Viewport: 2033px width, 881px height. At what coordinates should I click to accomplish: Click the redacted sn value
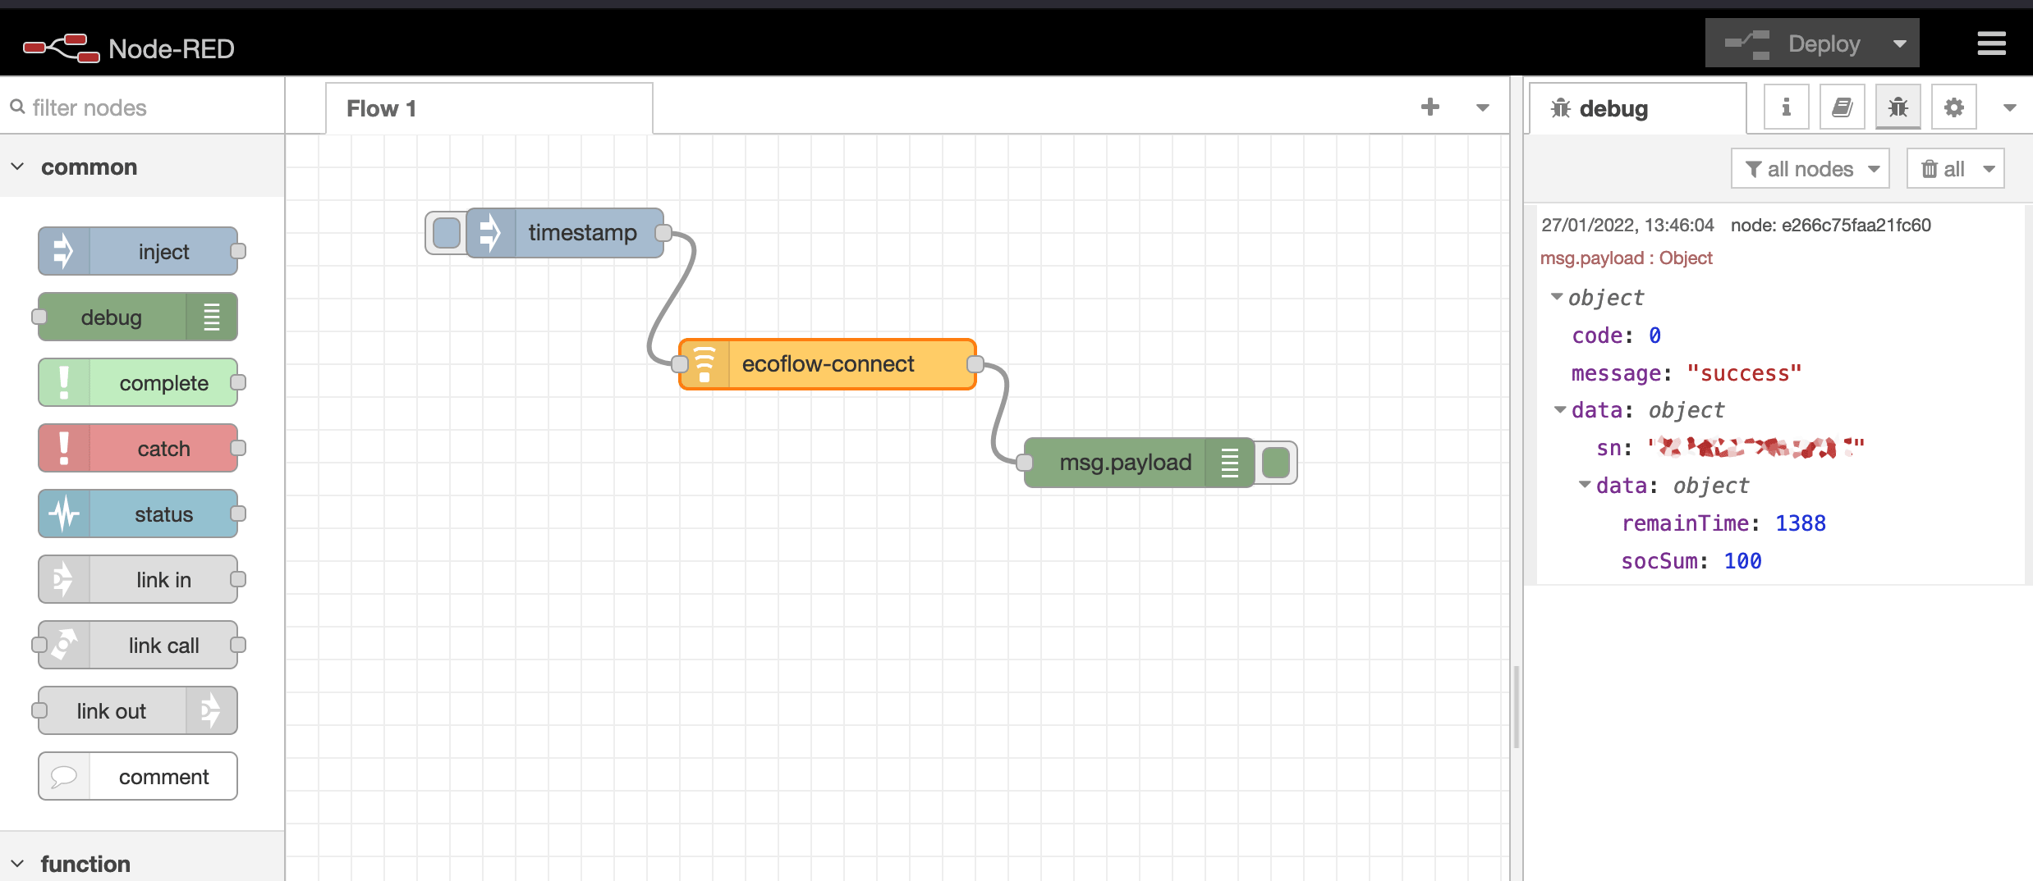click(1756, 448)
